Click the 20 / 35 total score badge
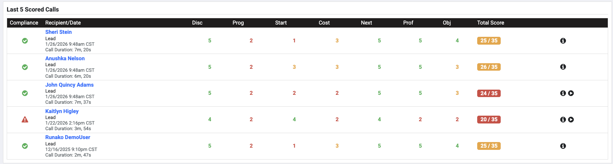 point(489,120)
